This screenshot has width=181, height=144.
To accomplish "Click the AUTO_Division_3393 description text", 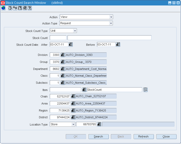I will point(79,55).
